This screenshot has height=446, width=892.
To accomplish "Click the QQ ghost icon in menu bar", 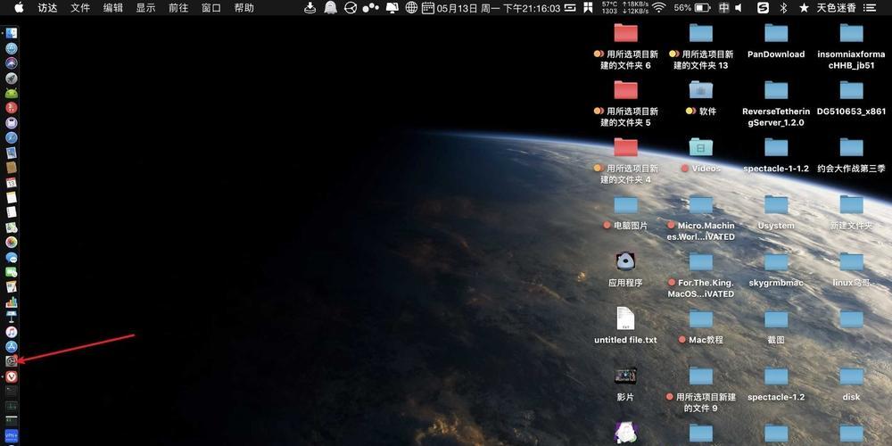I will [330, 7].
